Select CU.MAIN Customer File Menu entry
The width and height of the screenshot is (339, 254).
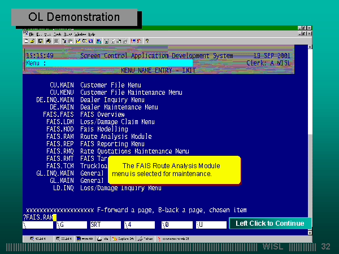click(x=96, y=85)
